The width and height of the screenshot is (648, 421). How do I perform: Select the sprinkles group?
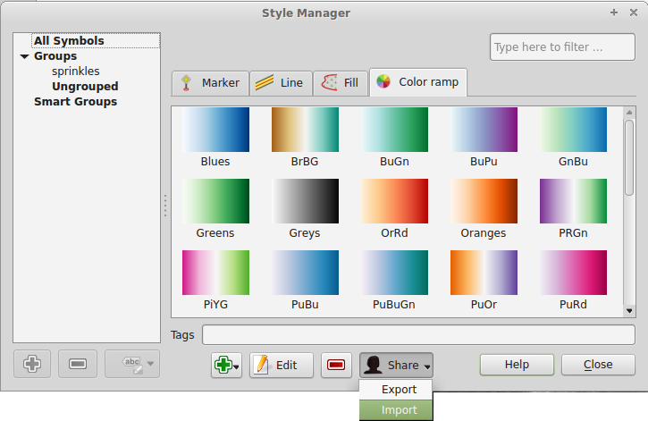pyautogui.click(x=76, y=72)
